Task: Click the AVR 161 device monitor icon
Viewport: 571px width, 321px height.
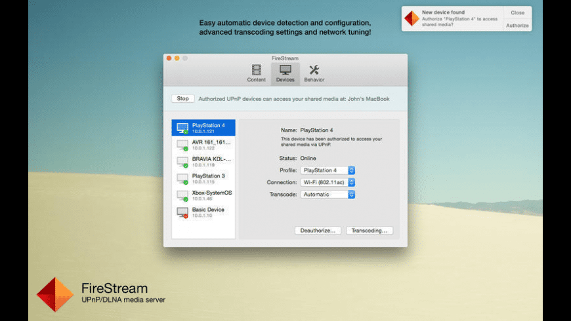Action: click(182, 145)
